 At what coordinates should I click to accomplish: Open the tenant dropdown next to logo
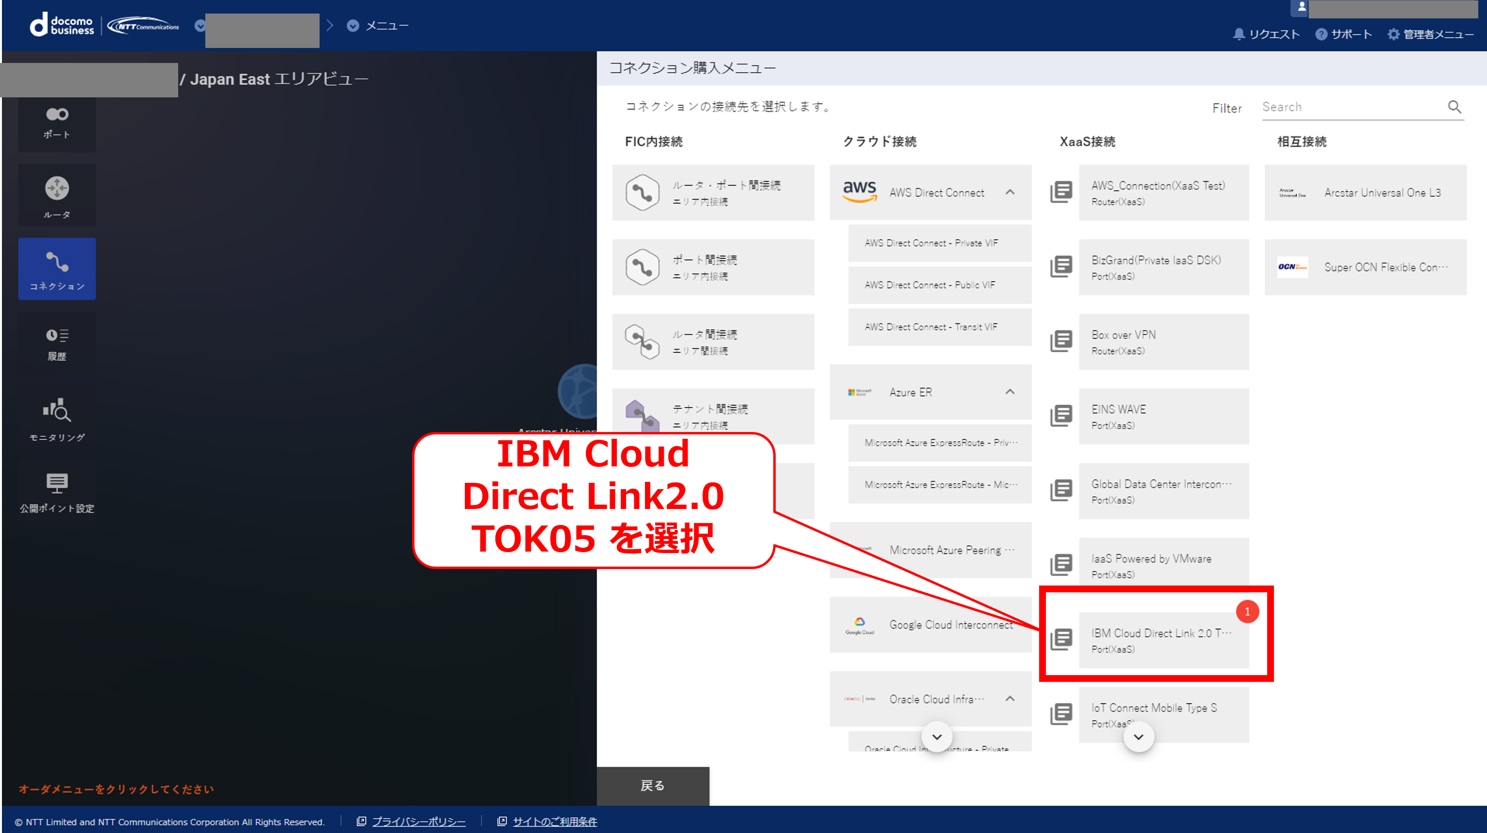pyautogui.click(x=199, y=26)
